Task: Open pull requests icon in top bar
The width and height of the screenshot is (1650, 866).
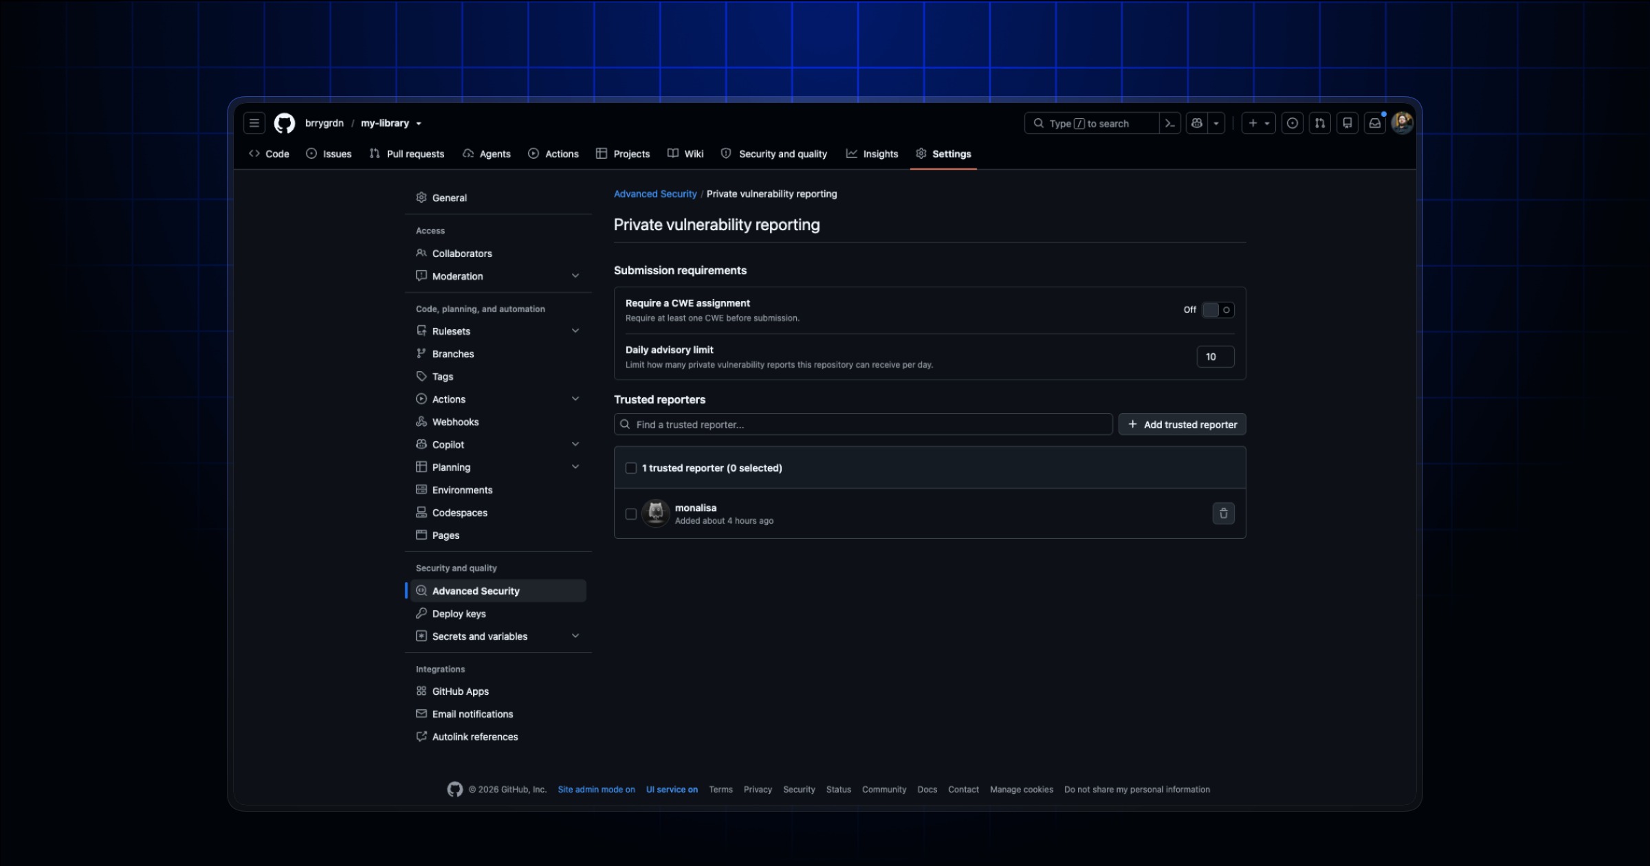Action: (x=1320, y=123)
